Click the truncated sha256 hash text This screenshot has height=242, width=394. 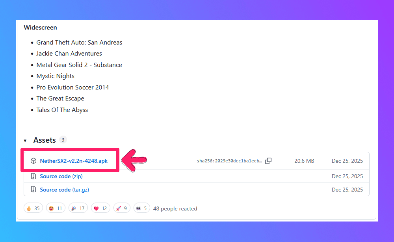click(x=229, y=161)
